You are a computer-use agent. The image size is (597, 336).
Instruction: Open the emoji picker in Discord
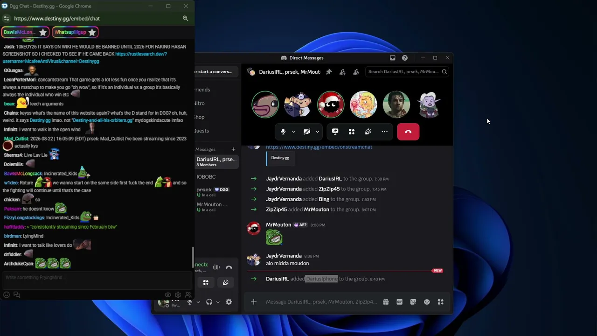(427, 302)
